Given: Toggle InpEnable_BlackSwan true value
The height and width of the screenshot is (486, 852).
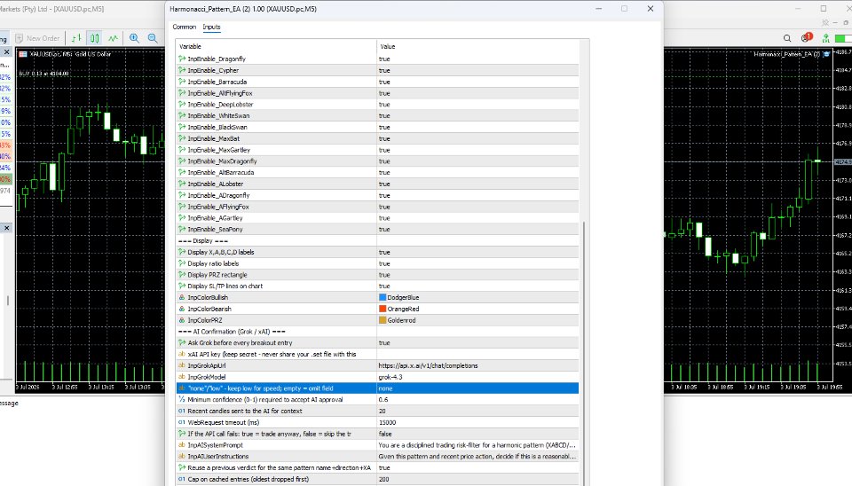Looking at the screenshot, I should [x=477, y=127].
